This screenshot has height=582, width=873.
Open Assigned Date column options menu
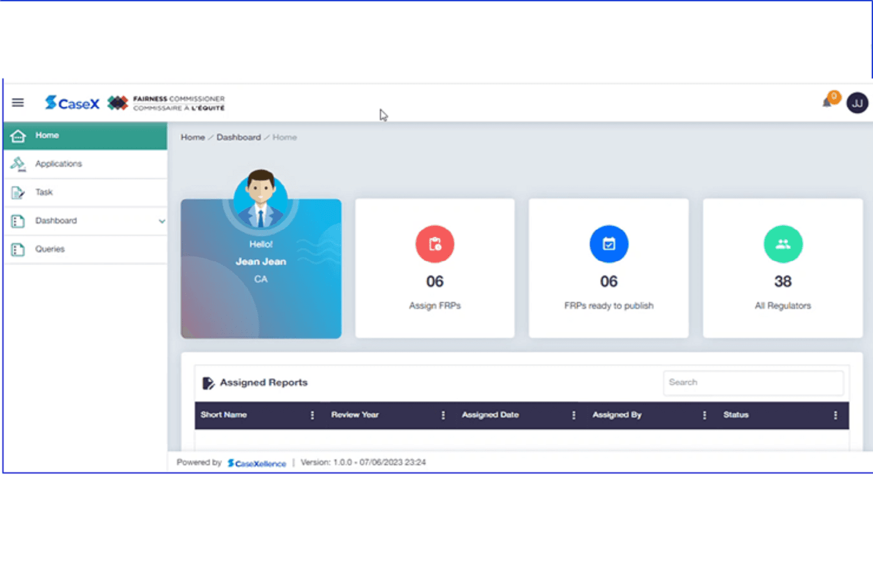(x=573, y=415)
